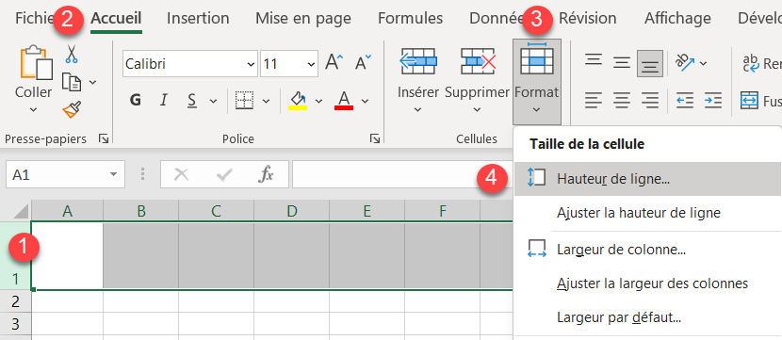This screenshot has height=340, width=782.
Task: Decrease font size with small A
Action: [x=363, y=63]
